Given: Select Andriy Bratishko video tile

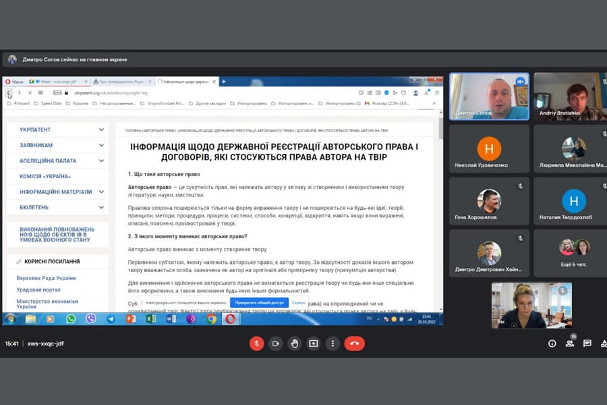Looking at the screenshot, I should point(570,96).
